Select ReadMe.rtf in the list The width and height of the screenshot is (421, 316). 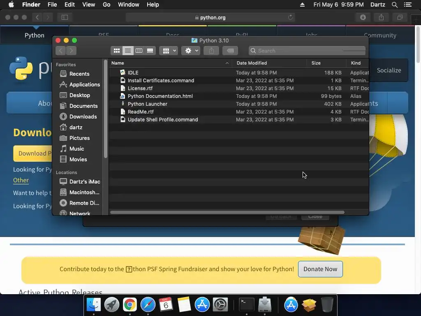(239, 112)
